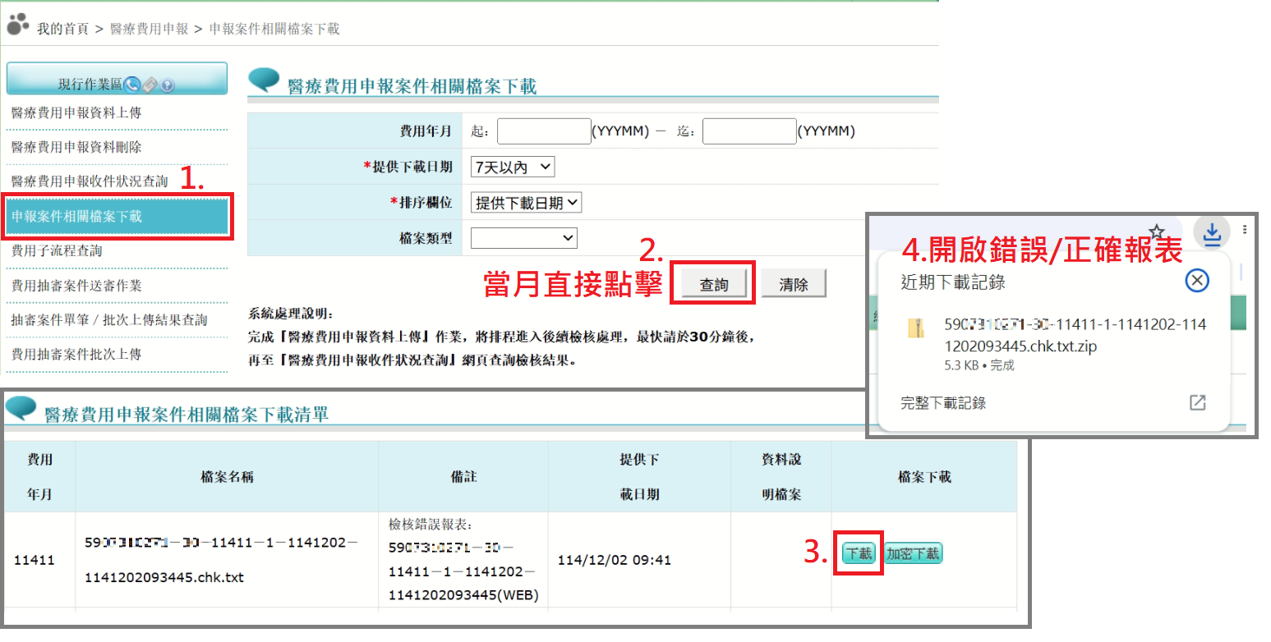The width and height of the screenshot is (1271, 642).
Task: Open the browser three-dot menu
Action: 1245,230
